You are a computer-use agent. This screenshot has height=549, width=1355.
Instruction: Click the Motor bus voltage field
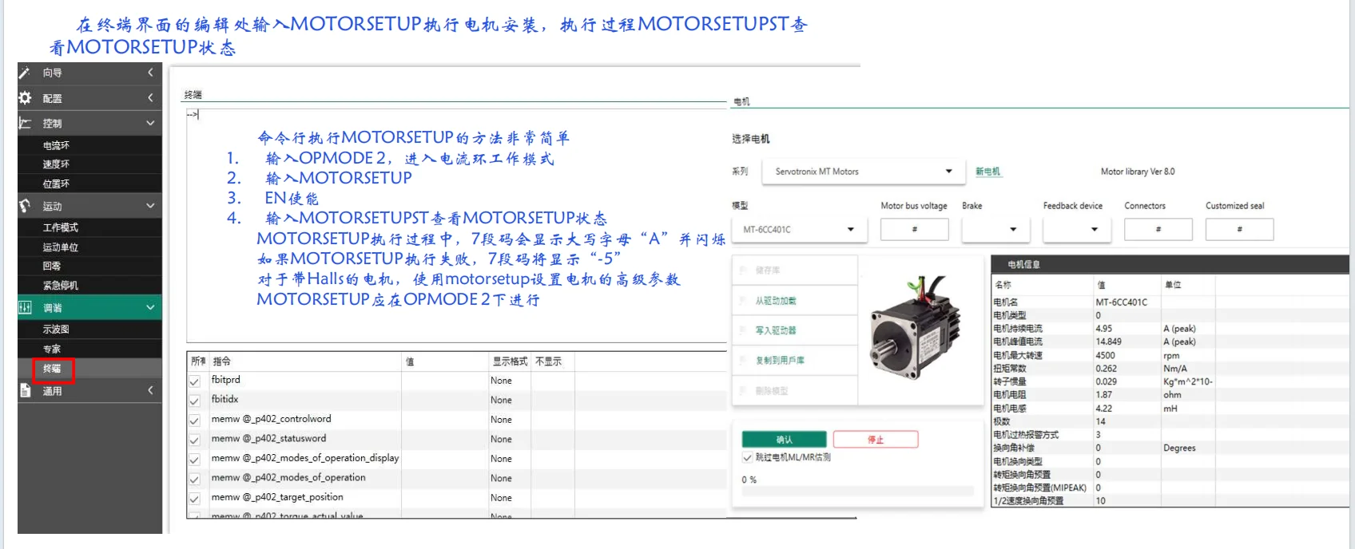[914, 230]
